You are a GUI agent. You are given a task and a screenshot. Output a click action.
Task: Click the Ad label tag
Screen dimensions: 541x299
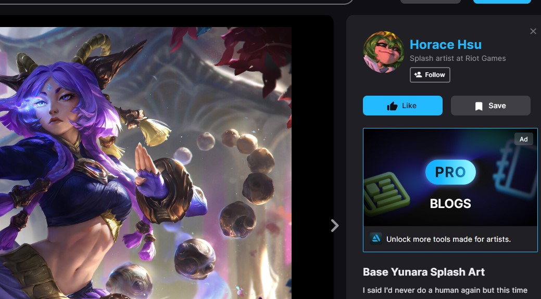(523, 139)
